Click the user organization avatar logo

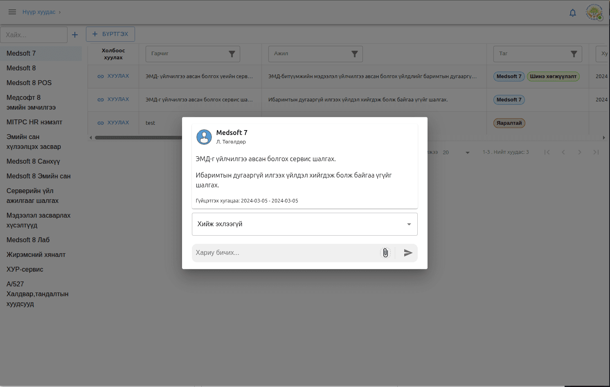(x=594, y=12)
